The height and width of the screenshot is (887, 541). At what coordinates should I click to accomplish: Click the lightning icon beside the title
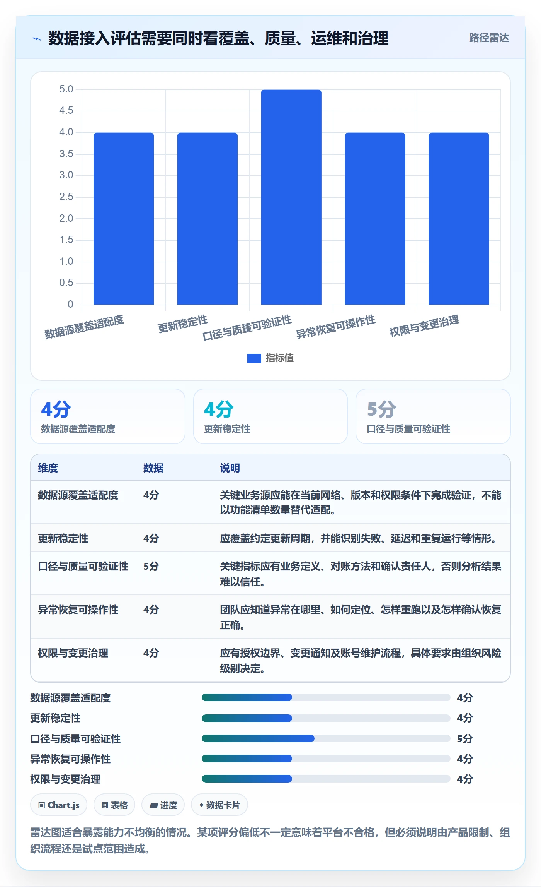click(x=37, y=39)
